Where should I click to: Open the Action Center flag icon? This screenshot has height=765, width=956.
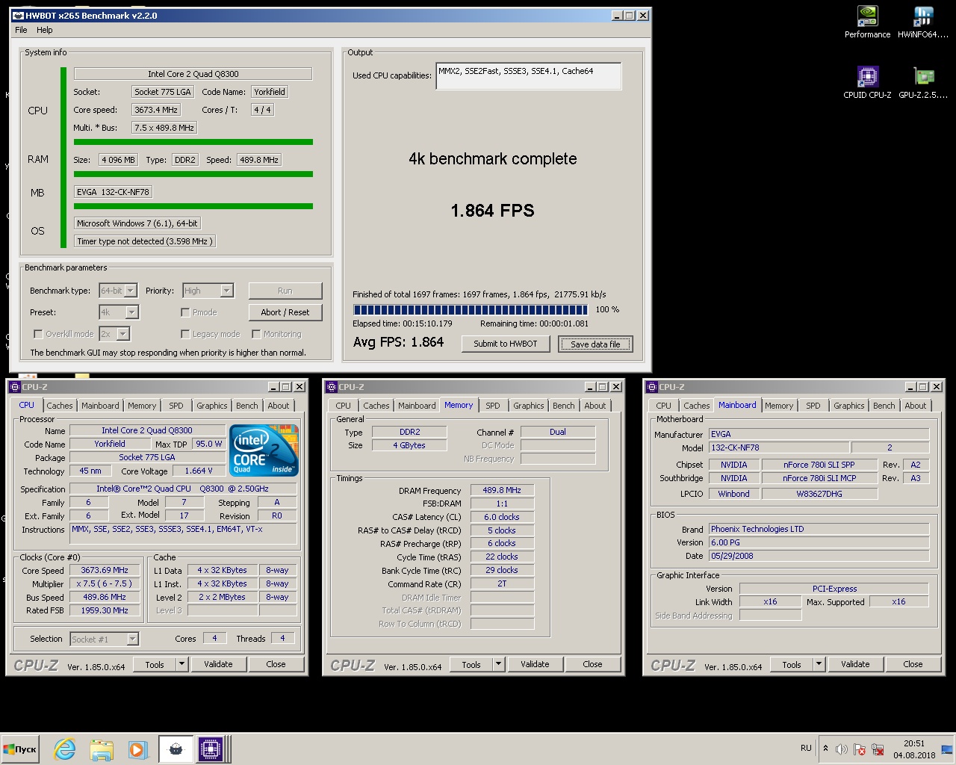tap(860, 749)
